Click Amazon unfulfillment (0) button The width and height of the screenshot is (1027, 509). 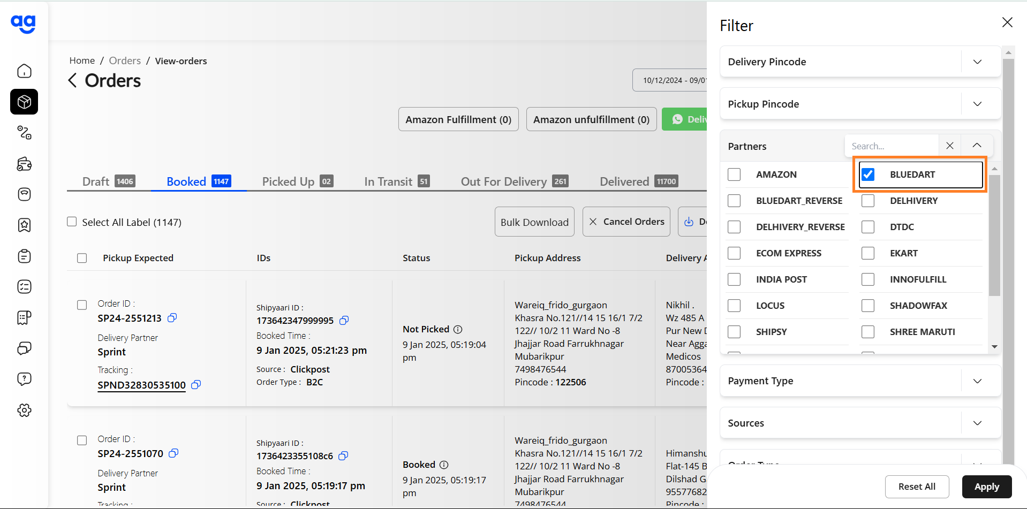(x=591, y=119)
